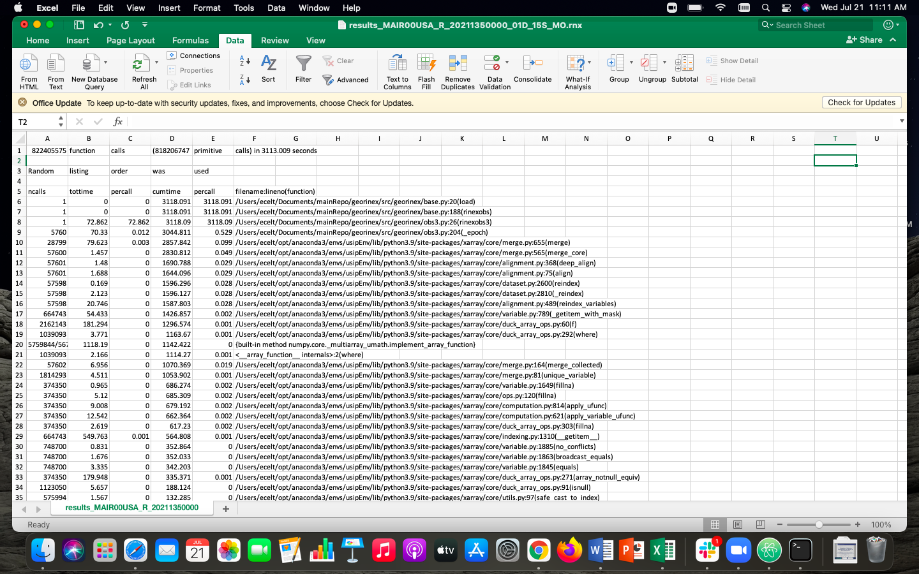Click the Search Sheet field
Screen dimensions: 919x574
coord(816,25)
